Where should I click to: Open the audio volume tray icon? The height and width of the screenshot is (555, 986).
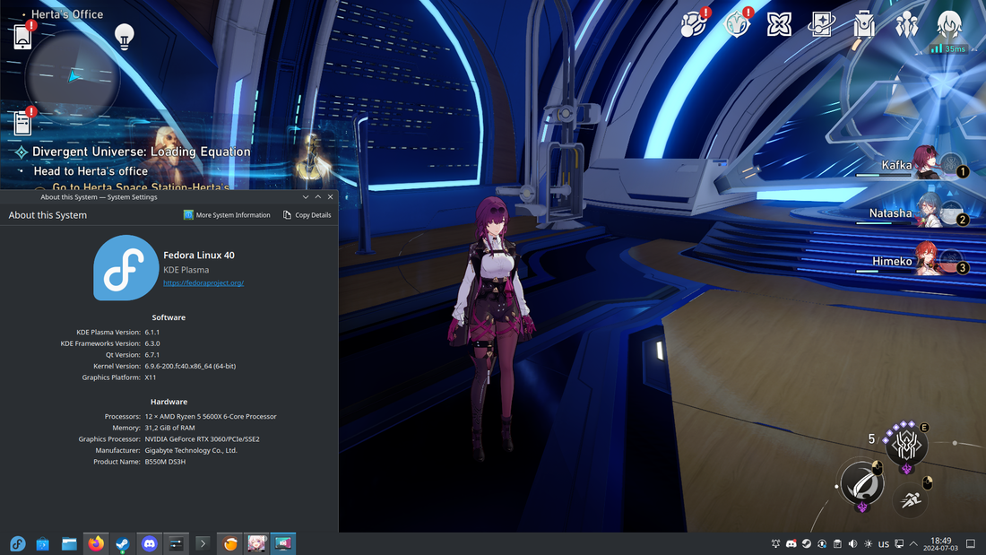click(x=852, y=544)
